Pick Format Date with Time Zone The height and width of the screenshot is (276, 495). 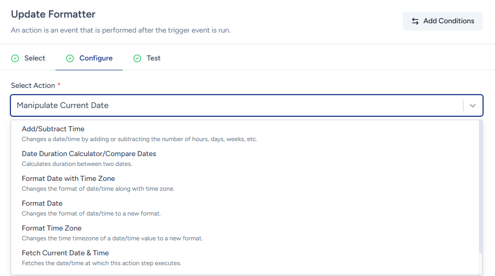68,179
